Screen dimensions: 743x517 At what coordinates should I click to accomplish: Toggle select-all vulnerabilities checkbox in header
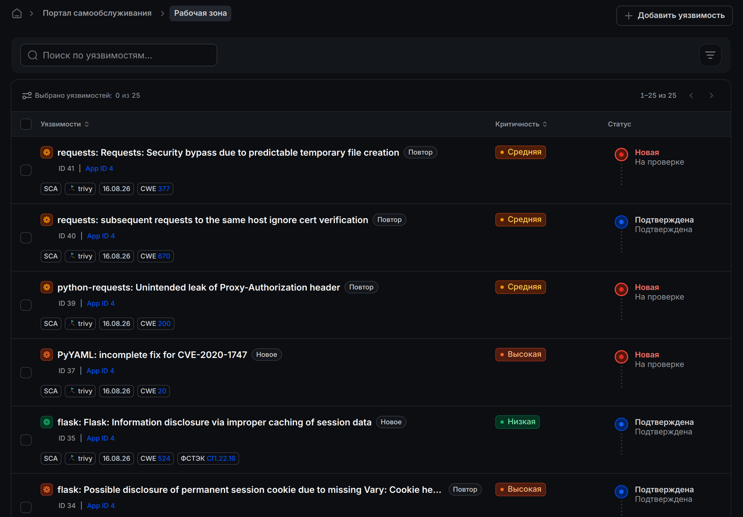(26, 124)
